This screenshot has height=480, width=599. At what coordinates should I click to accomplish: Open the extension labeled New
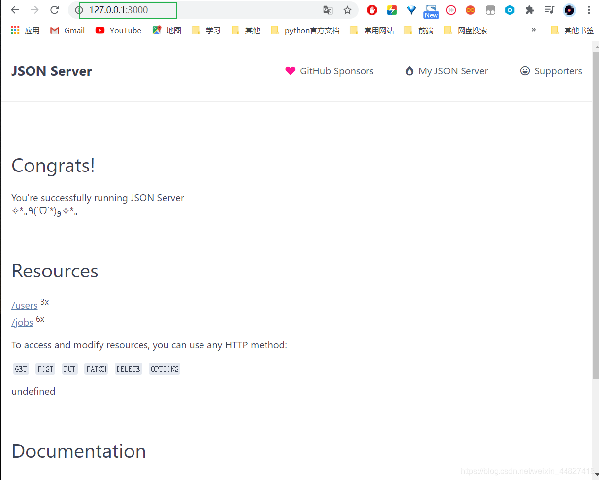pyautogui.click(x=431, y=11)
